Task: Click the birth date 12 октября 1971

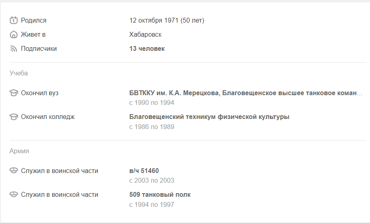Action: [154, 20]
